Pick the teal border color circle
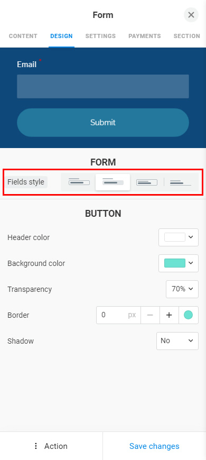206x460 pixels. click(188, 315)
